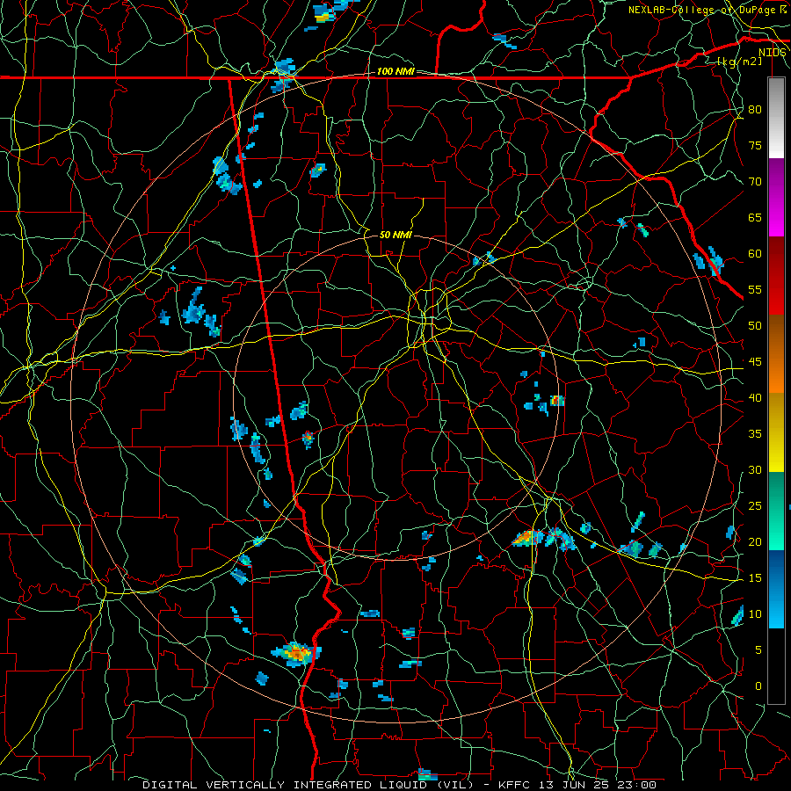
Task: Click the 50 value on the VIL scale
Action: (x=755, y=326)
